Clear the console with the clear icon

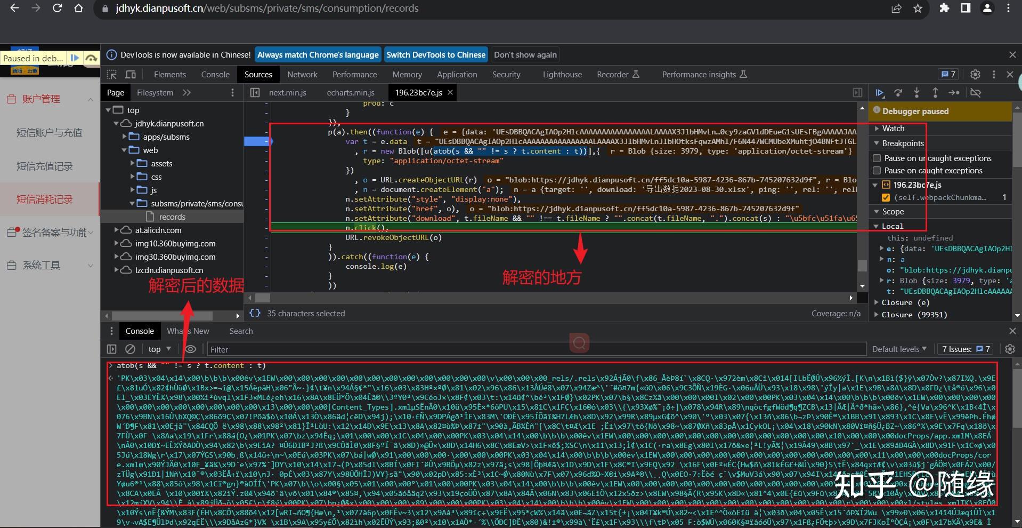[x=130, y=349]
